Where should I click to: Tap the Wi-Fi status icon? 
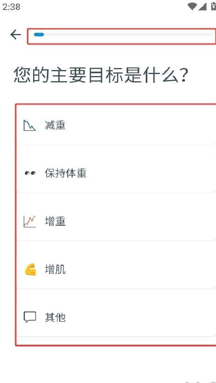click(192, 6)
